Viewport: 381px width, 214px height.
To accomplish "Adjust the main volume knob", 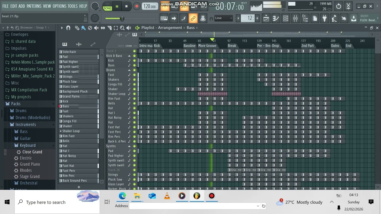I will pyautogui.click(x=95, y=6).
